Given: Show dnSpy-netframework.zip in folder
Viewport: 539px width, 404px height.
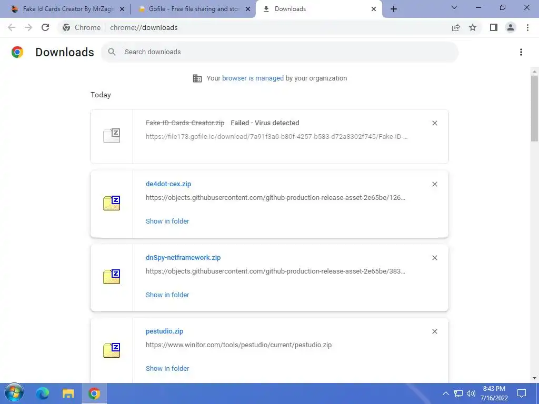Looking at the screenshot, I should 167,295.
